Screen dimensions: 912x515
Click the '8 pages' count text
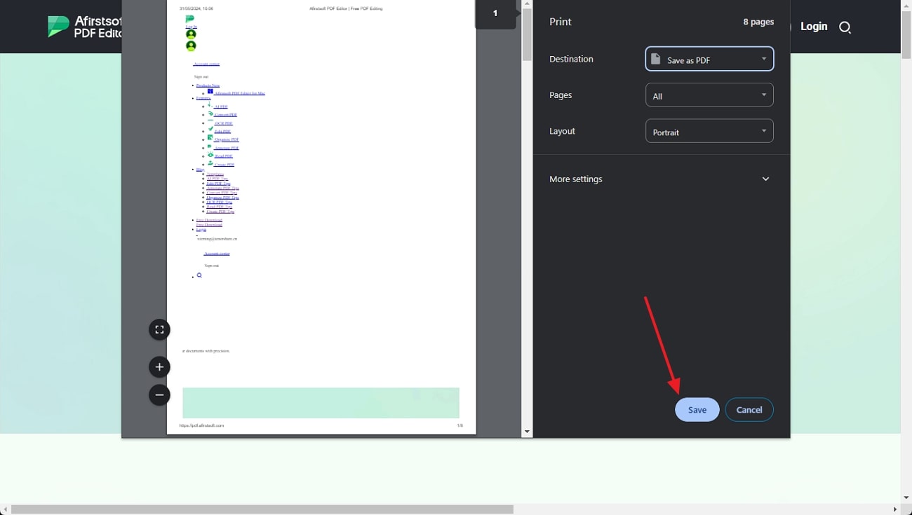(x=758, y=22)
